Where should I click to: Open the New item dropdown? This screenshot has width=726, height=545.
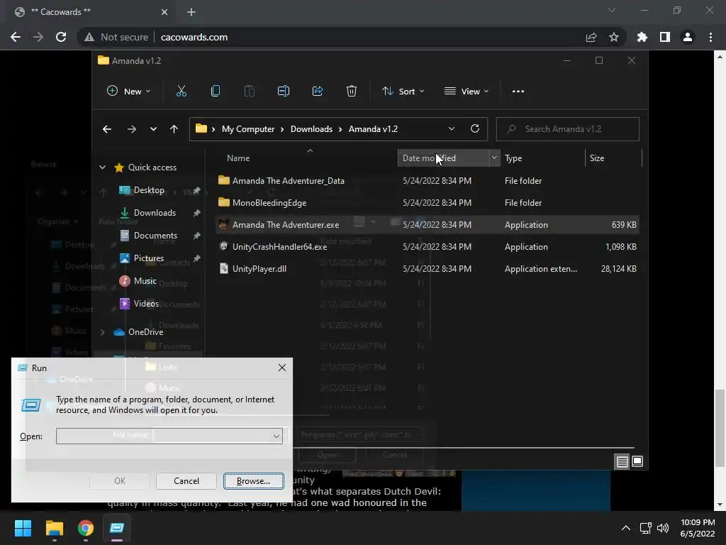tap(129, 92)
